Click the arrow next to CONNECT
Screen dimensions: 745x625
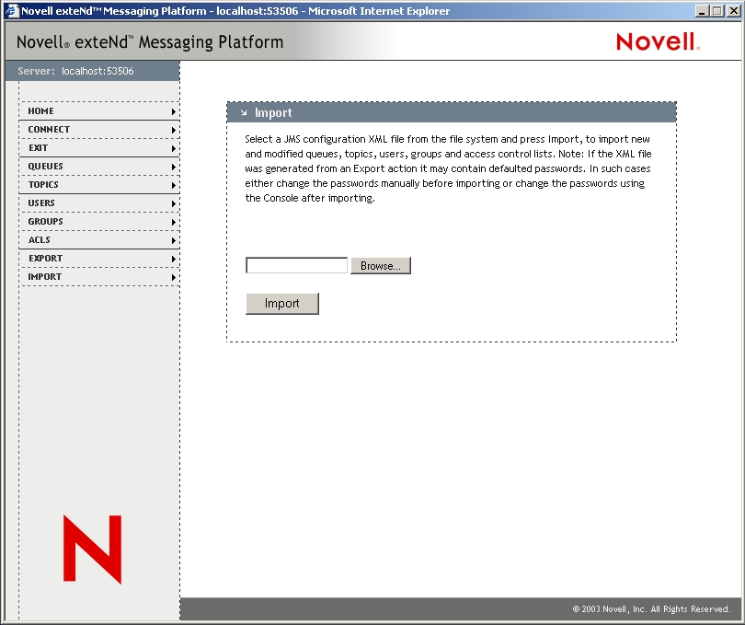[x=174, y=130]
